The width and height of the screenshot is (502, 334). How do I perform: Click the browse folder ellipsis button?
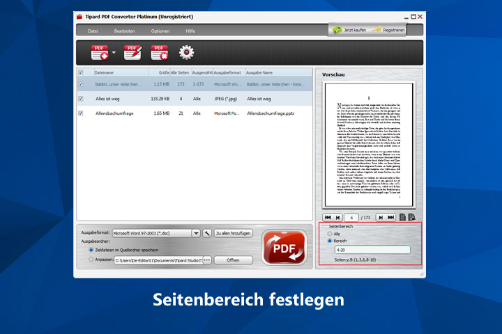(x=207, y=260)
